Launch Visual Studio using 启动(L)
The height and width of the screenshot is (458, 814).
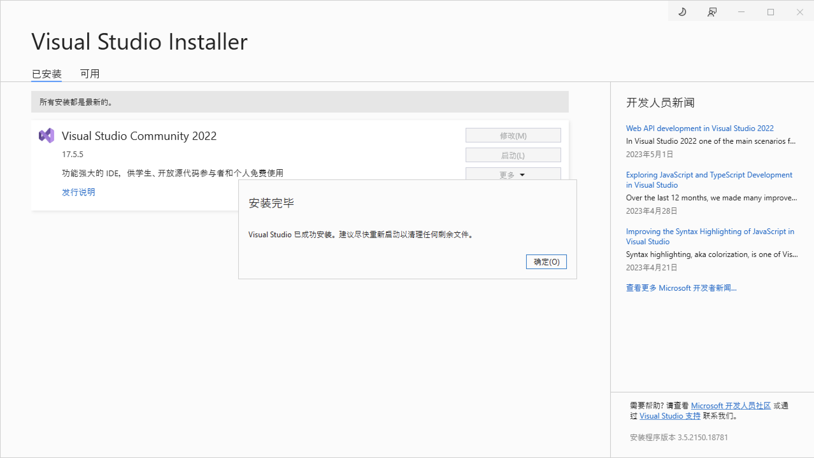(513, 155)
